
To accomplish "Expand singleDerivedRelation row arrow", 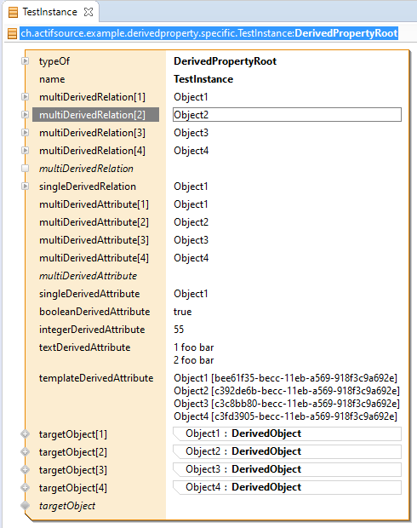I will [26, 187].
